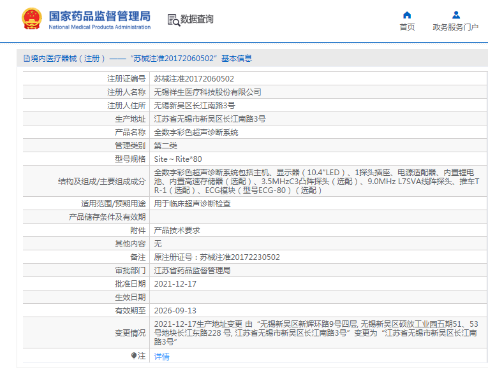The width and height of the screenshot is (488, 372).
Task: Click the national emblem logo
Action: [32, 19]
